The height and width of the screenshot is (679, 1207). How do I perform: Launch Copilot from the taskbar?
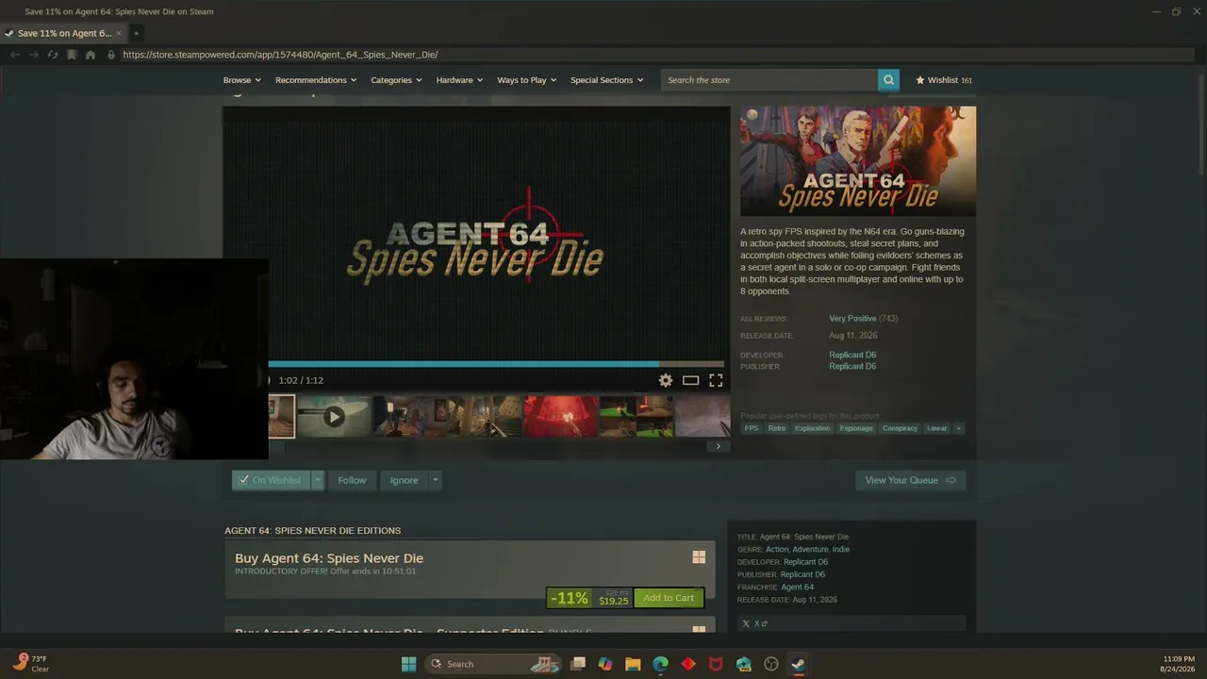click(x=605, y=664)
